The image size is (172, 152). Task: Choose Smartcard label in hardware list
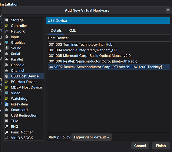coord(19,110)
